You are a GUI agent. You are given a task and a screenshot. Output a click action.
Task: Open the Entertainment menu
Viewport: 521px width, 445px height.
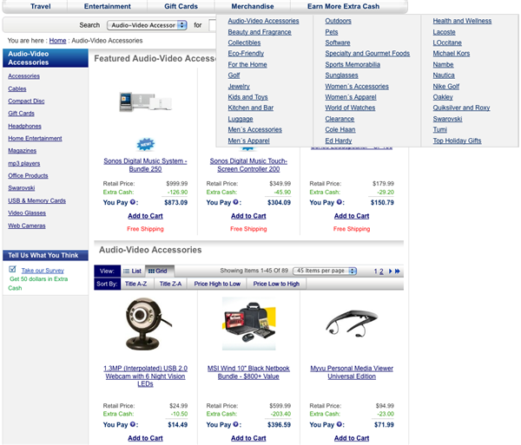[108, 6]
